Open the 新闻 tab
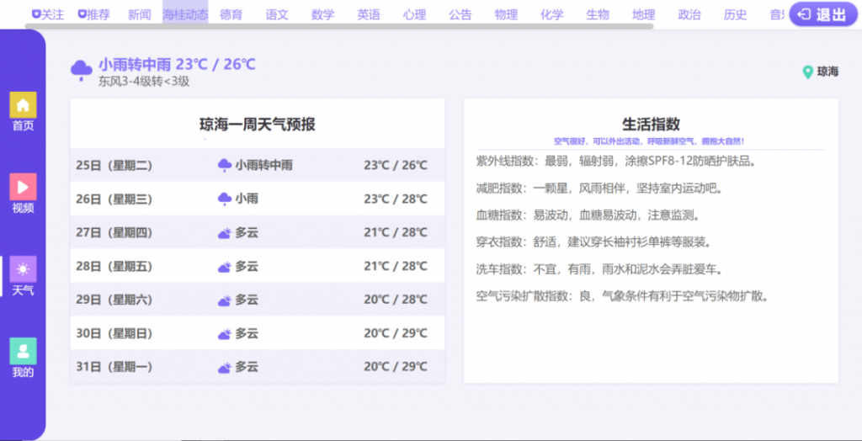This screenshot has width=862, height=441. coord(139,15)
